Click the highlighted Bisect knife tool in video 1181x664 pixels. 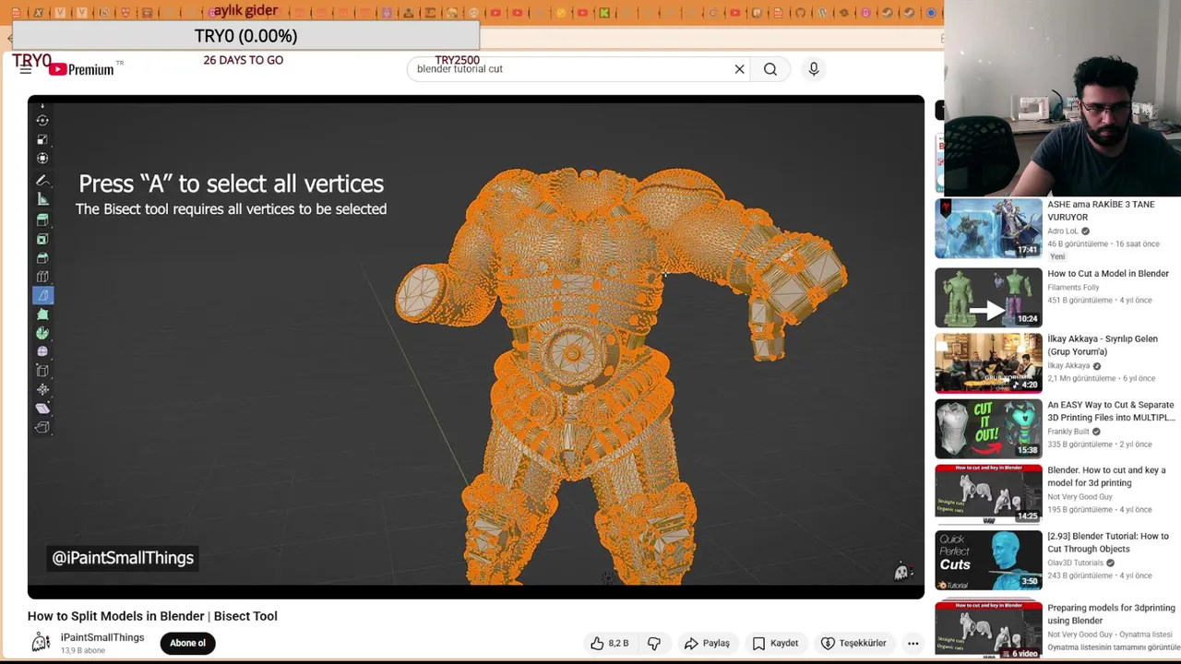[x=42, y=295]
